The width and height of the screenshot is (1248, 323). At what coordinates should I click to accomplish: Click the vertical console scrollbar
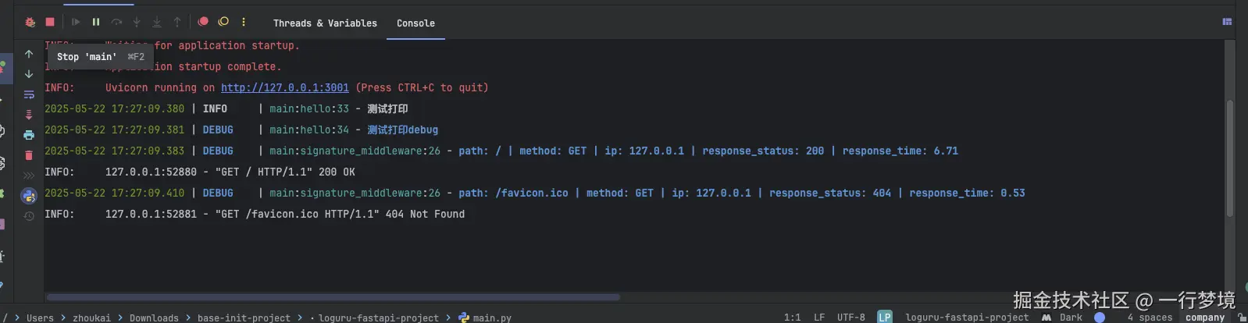pos(1230,158)
